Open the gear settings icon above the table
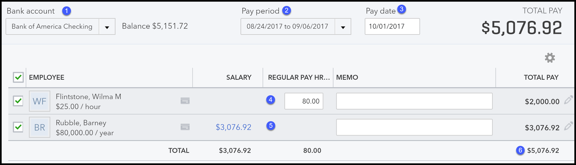The height and width of the screenshot is (165, 576). 550,58
